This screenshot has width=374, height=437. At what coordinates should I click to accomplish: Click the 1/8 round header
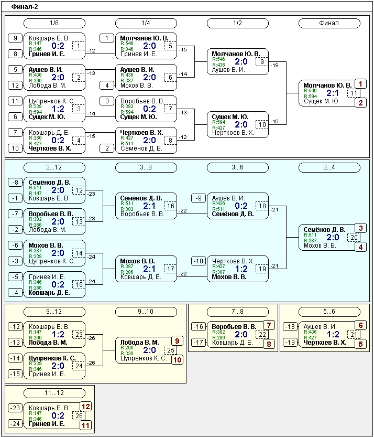54,24
